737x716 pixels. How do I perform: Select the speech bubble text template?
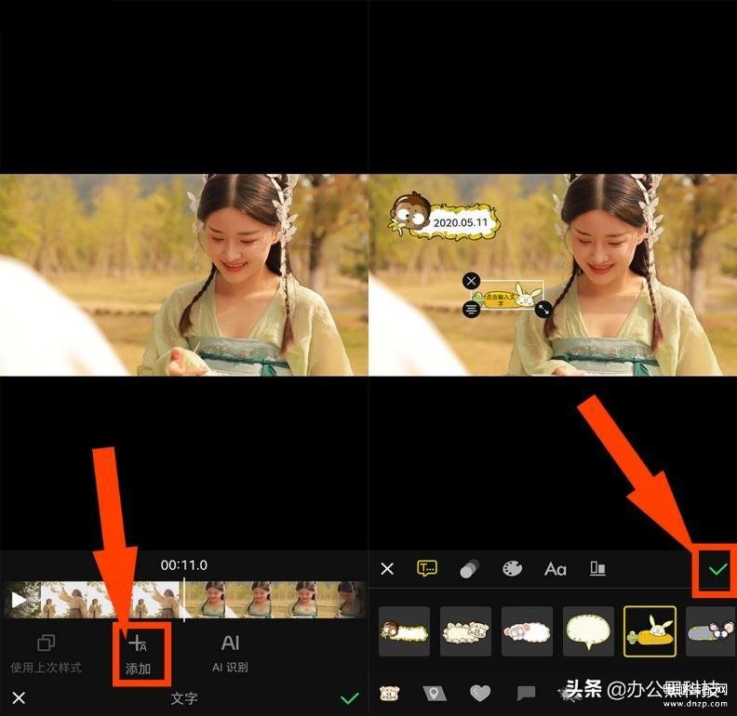pos(588,632)
